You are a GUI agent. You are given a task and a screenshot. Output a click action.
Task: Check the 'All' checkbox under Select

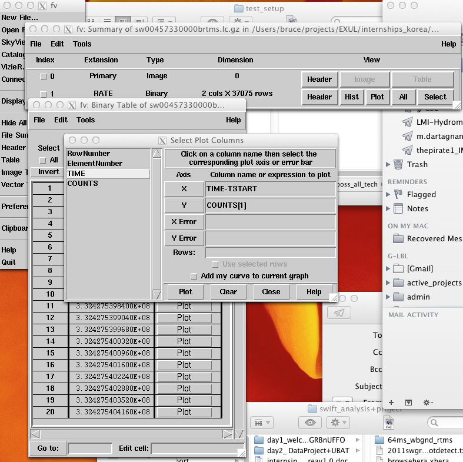(x=42, y=160)
